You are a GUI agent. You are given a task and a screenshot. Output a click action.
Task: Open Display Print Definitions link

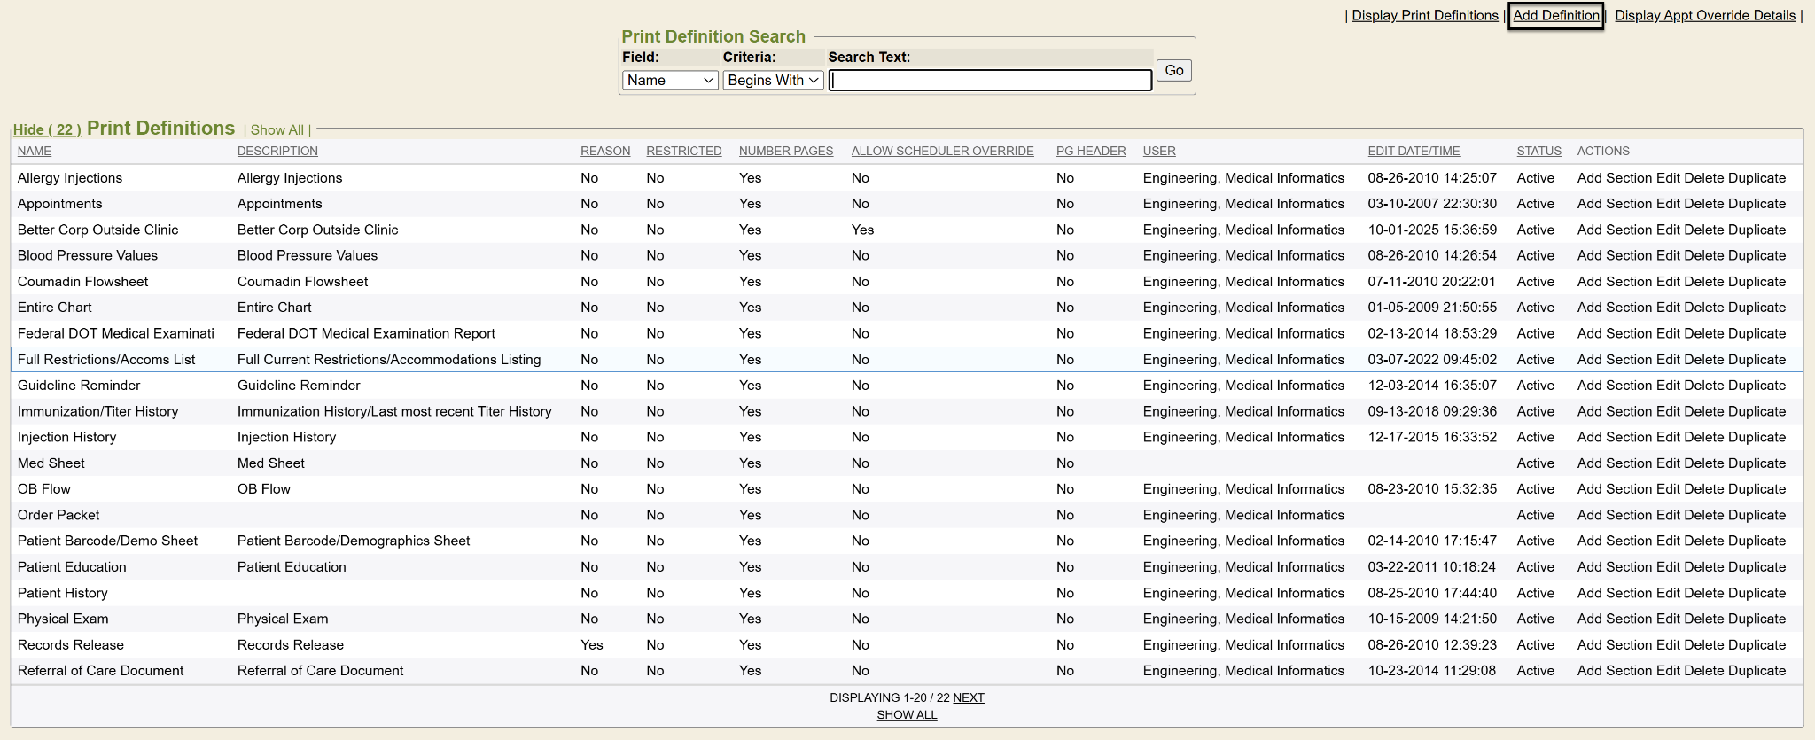click(x=1424, y=16)
